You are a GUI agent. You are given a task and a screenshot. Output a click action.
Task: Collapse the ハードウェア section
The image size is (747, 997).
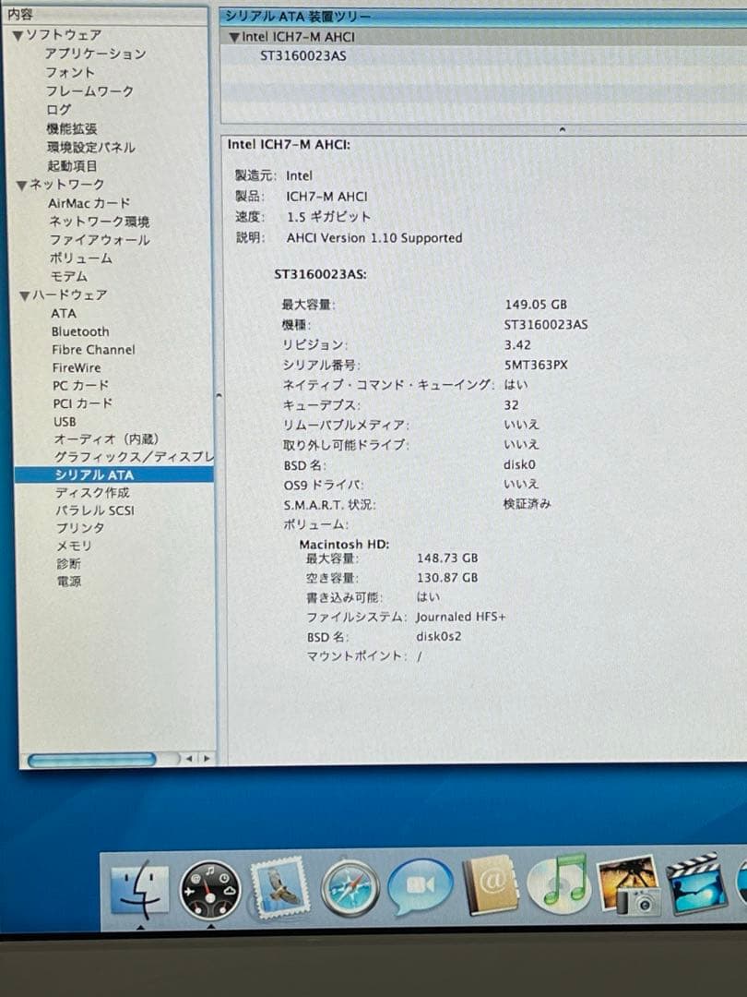tap(29, 294)
